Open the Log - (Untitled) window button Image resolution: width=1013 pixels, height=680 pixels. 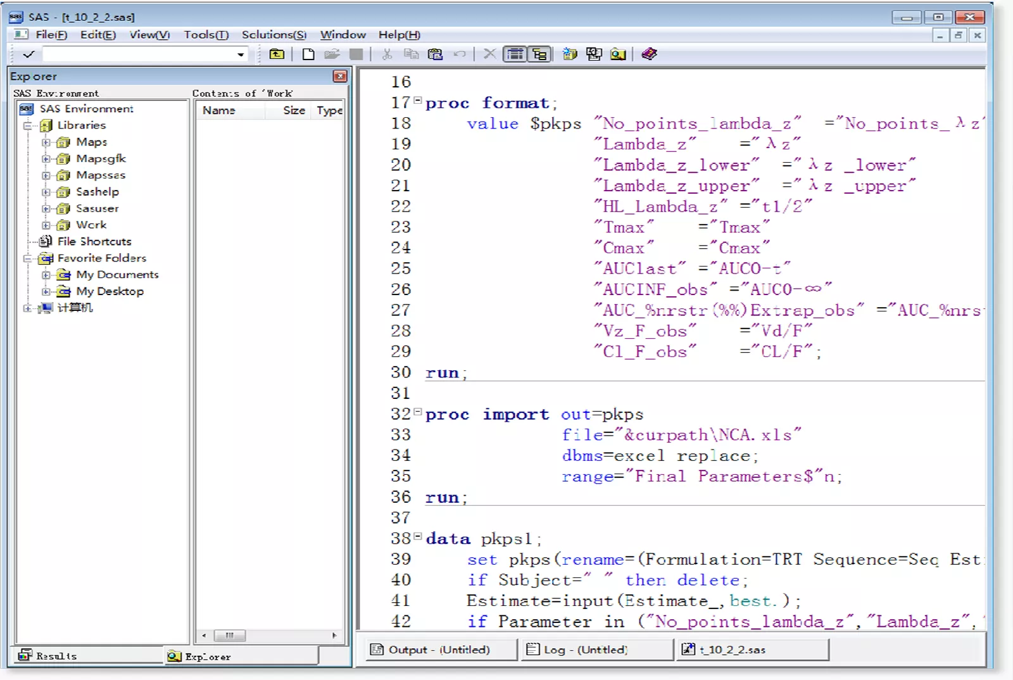pos(597,650)
